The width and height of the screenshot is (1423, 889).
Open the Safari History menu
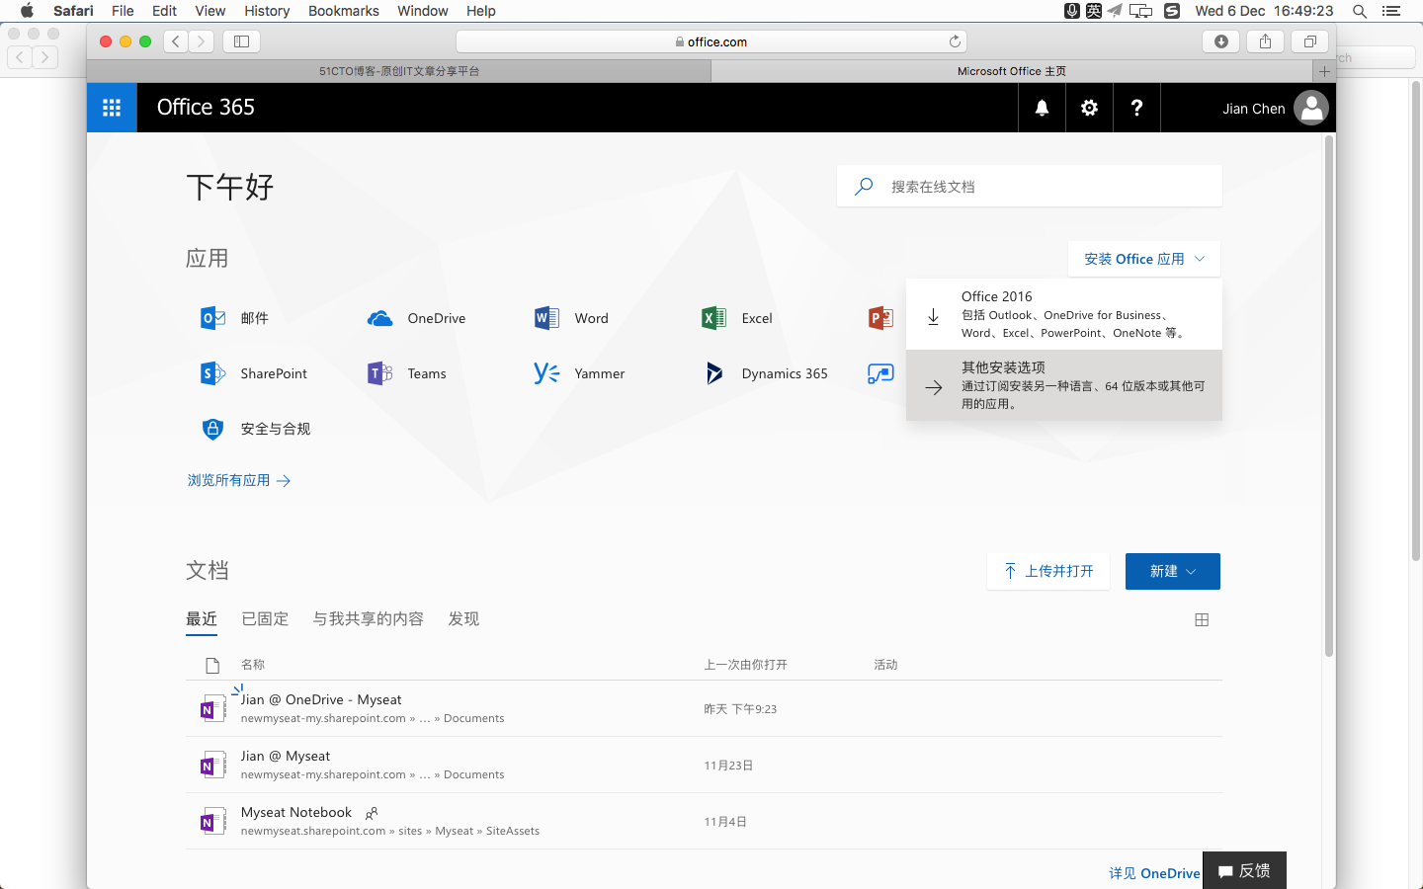(267, 11)
